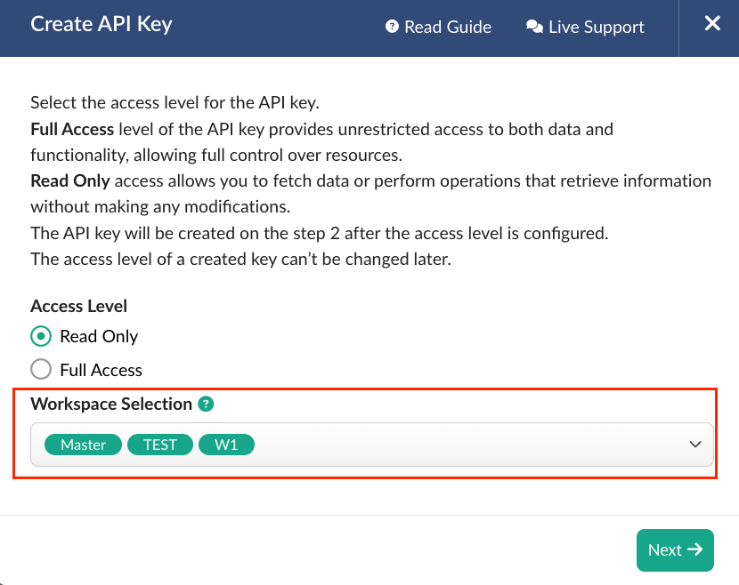Click the arrow icon inside the Next button
This screenshot has height=585, width=739.
click(694, 549)
